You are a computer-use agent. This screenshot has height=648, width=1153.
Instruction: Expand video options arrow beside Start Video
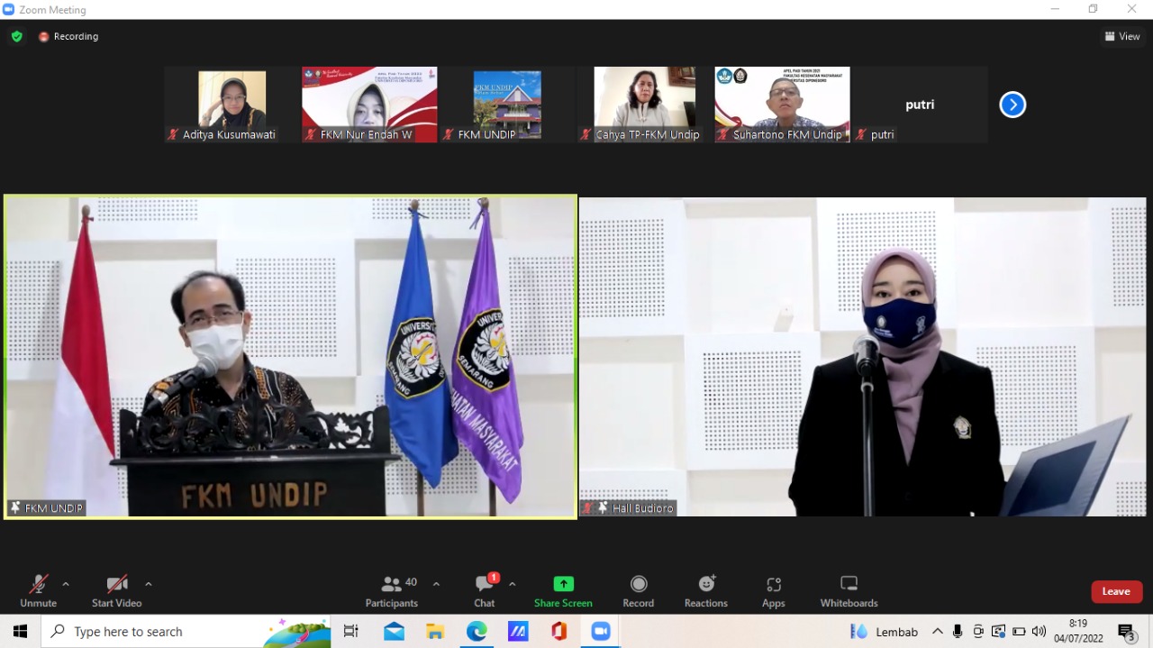click(x=149, y=584)
